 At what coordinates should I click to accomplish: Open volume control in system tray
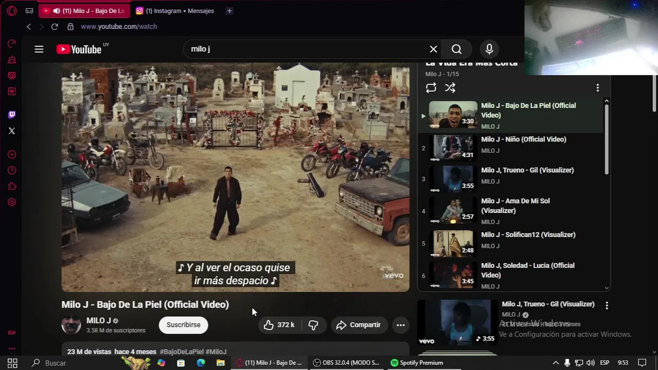591,363
